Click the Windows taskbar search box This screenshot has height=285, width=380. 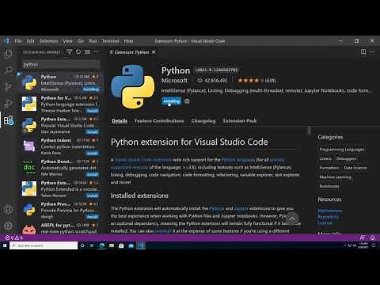(44, 245)
